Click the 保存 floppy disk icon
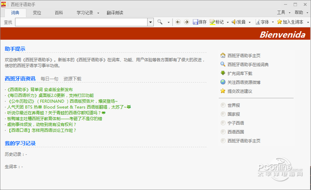The image size is (311, 190). pos(195,22)
